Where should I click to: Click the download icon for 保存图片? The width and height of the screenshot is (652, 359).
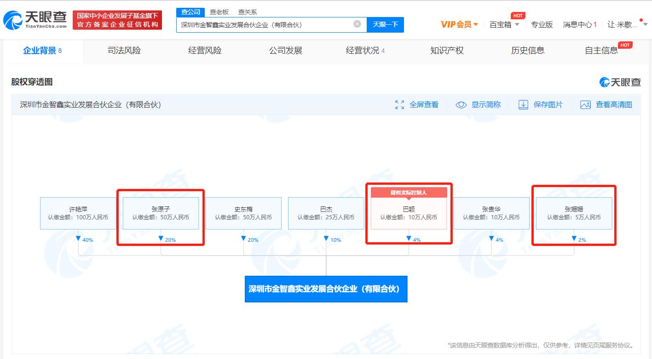[523, 105]
